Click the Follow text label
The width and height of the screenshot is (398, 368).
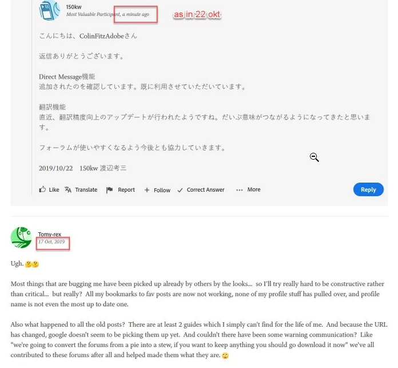(162, 190)
